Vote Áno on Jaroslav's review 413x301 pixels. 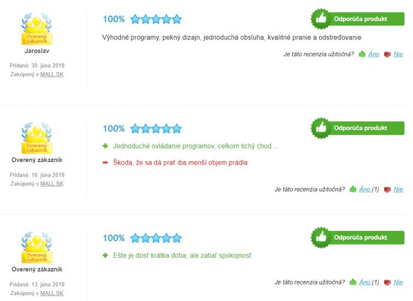point(373,54)
